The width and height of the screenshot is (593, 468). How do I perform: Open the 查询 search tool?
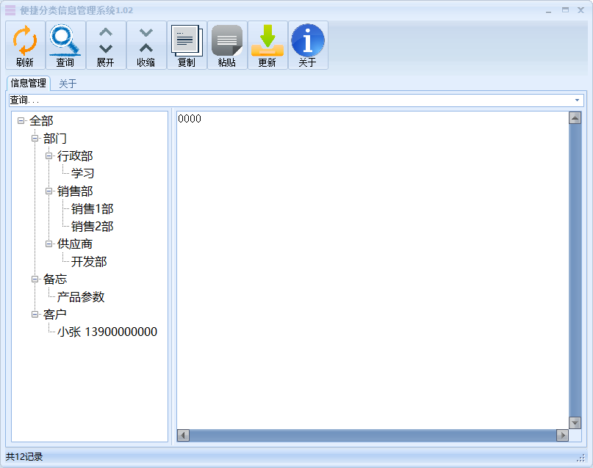(65, 40)
